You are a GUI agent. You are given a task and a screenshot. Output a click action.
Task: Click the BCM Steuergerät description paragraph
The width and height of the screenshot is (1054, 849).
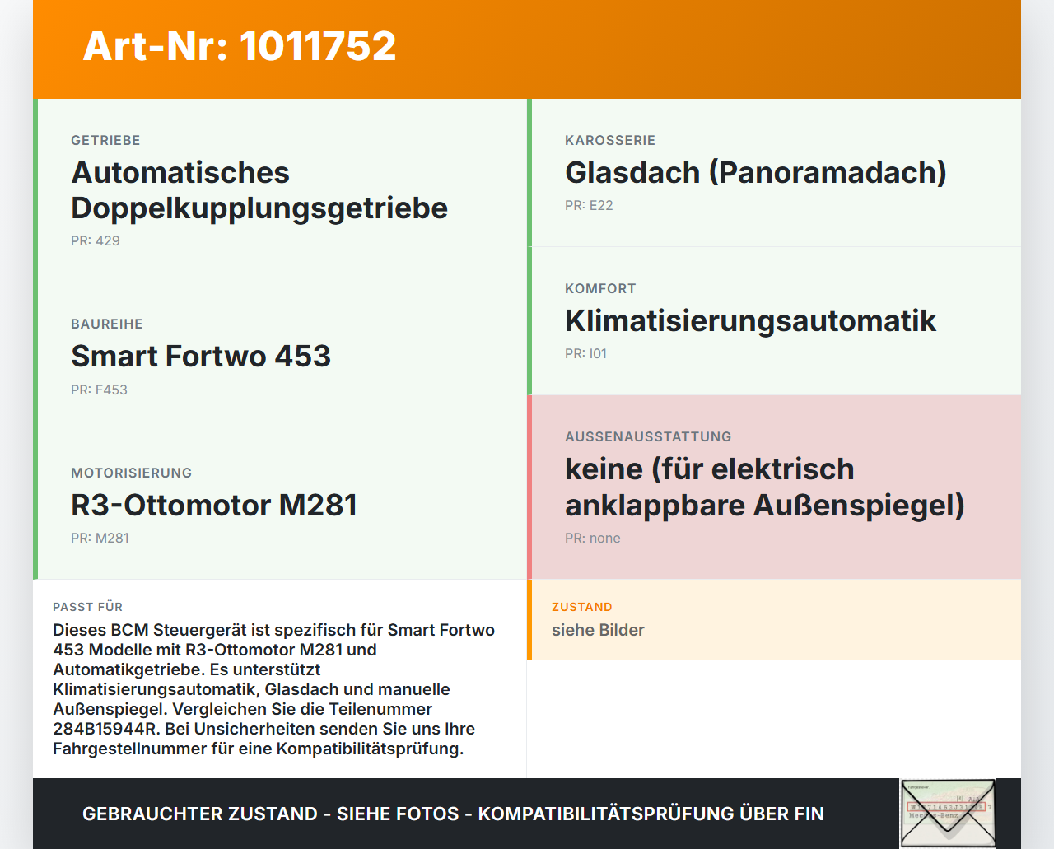[x=274, y=689]
